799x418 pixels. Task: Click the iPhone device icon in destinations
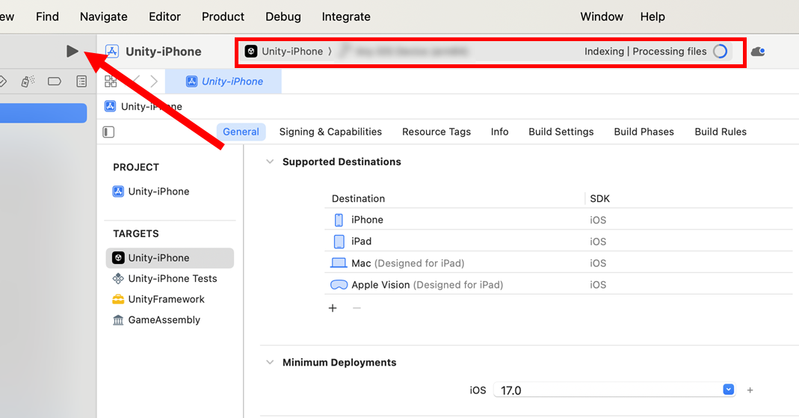point(339,220)
